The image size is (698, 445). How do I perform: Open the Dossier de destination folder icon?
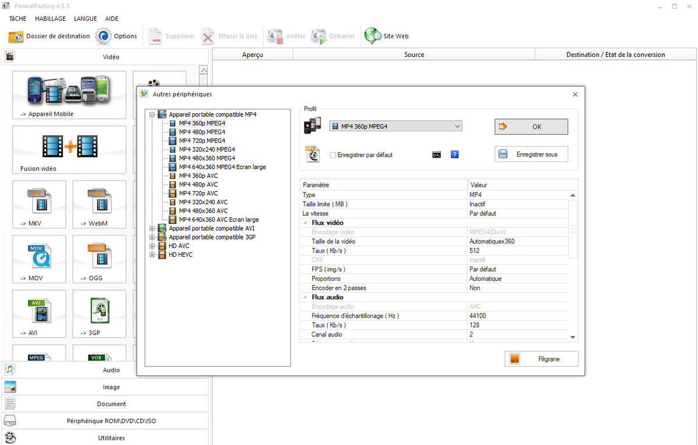[16, 36]
